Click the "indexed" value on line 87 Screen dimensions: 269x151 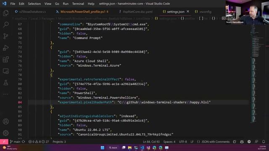coord(128,116)
